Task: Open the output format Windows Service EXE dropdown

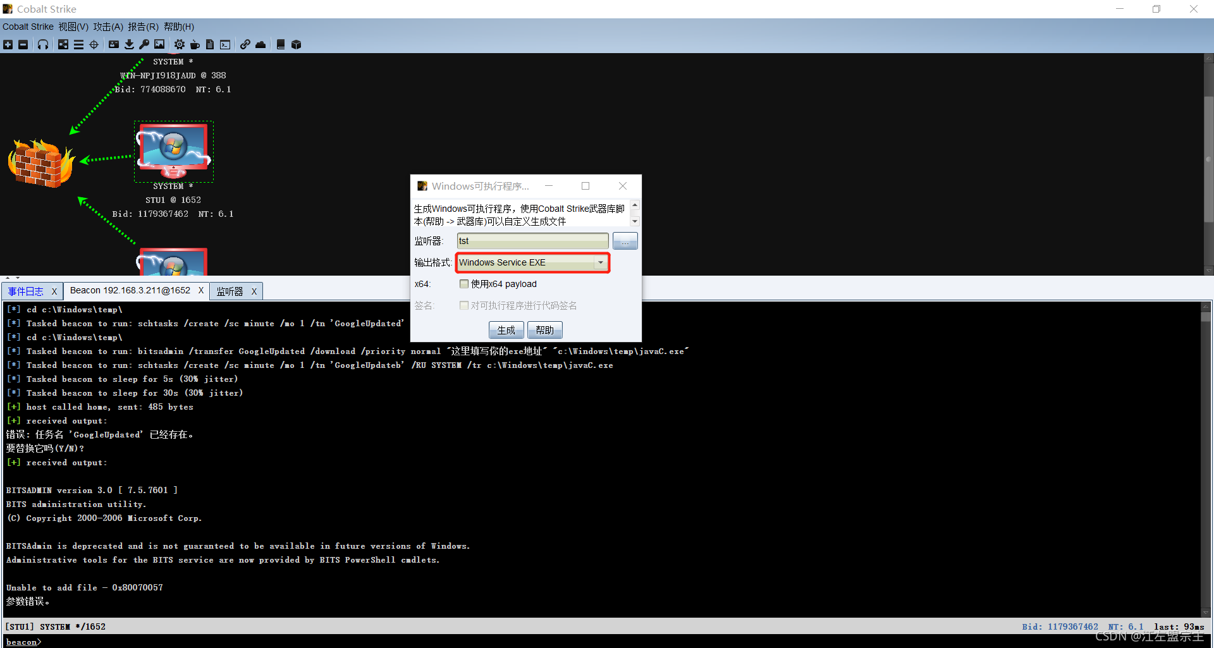Action: [532, 262]
